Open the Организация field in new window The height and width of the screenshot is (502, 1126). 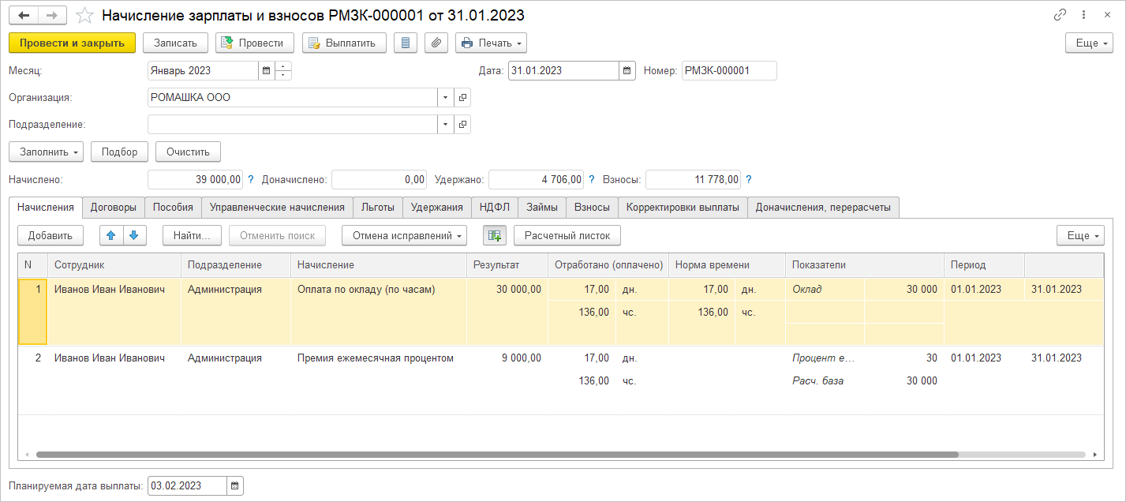(462, 98)
